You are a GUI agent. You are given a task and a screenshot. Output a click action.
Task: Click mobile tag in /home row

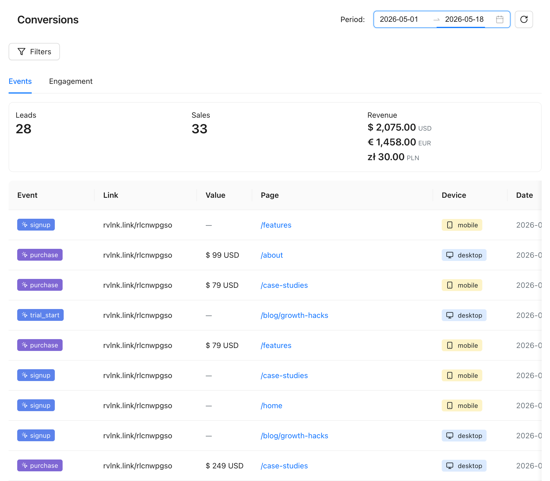pos(462,405)
